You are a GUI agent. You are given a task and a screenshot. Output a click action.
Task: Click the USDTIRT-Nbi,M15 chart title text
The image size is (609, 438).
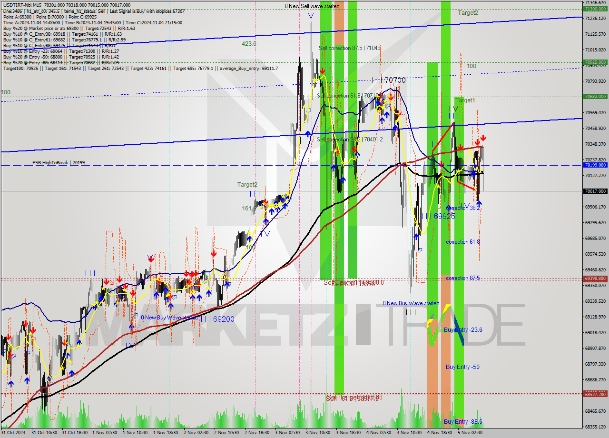pos(22,5)
